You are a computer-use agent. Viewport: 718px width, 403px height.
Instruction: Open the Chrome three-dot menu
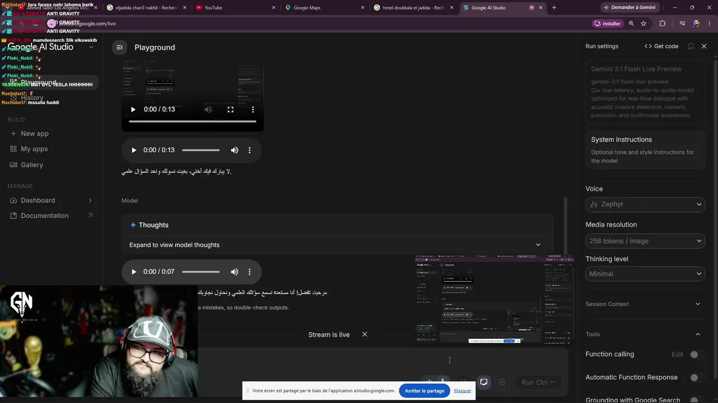710,24
